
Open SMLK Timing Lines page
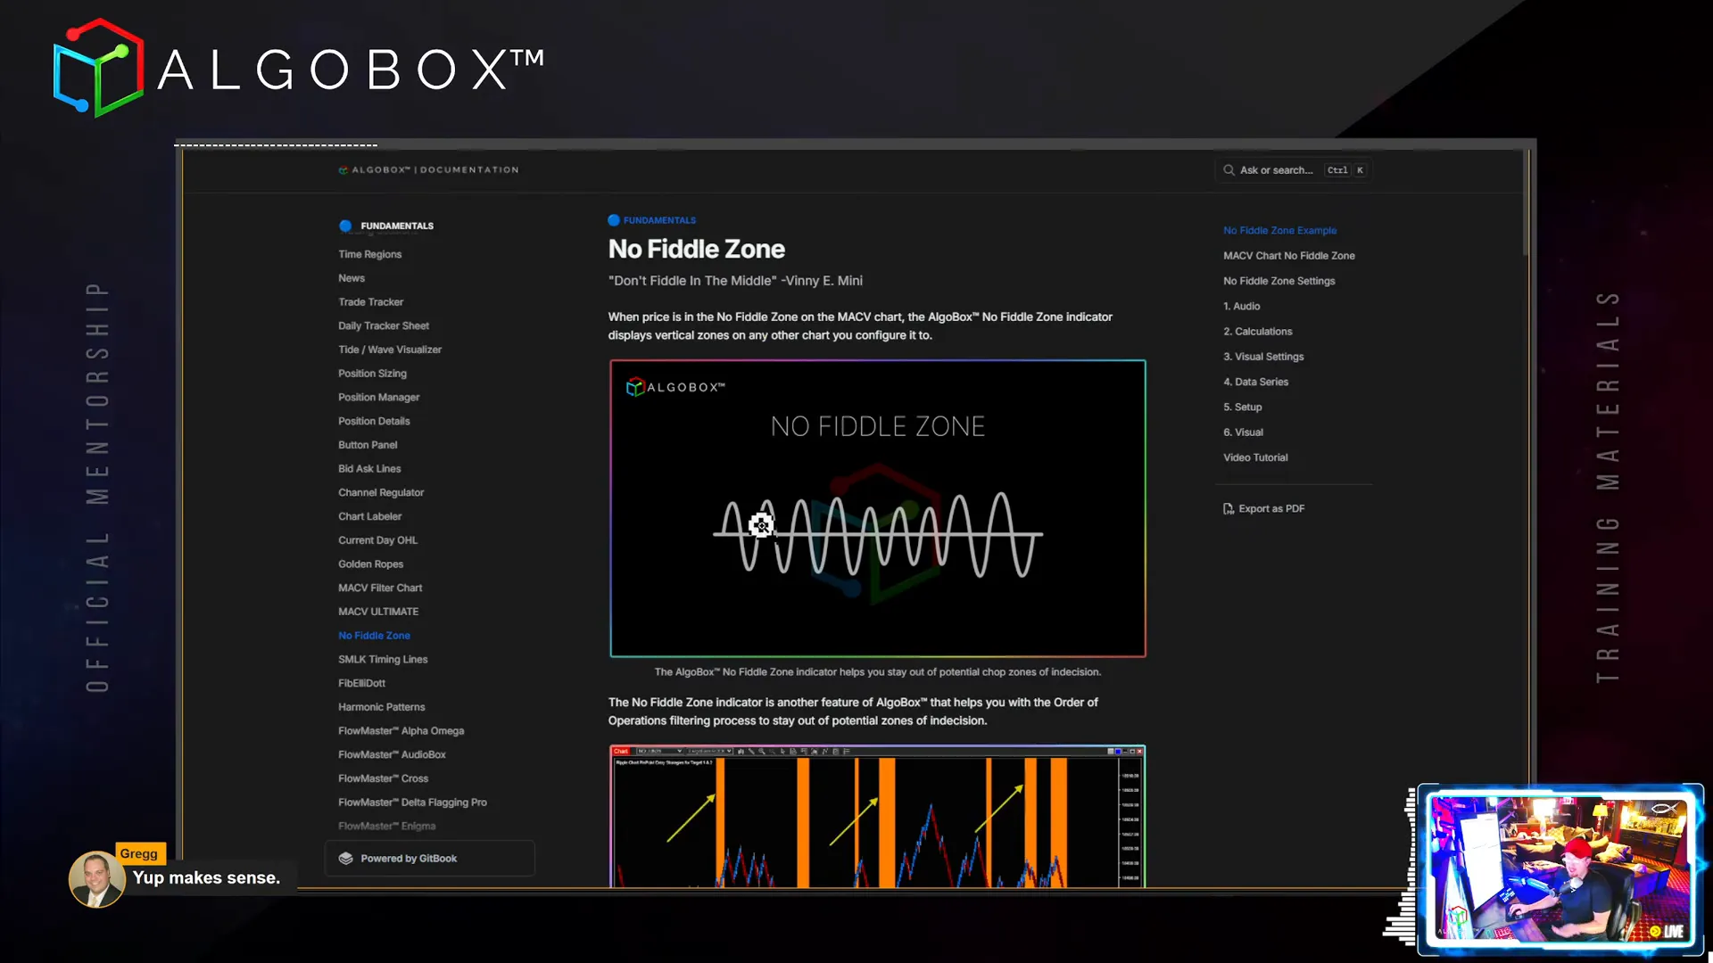point(383,660)
